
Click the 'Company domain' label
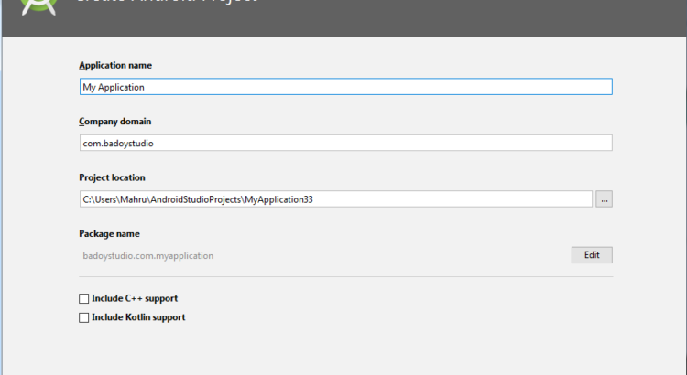(114, 121)
